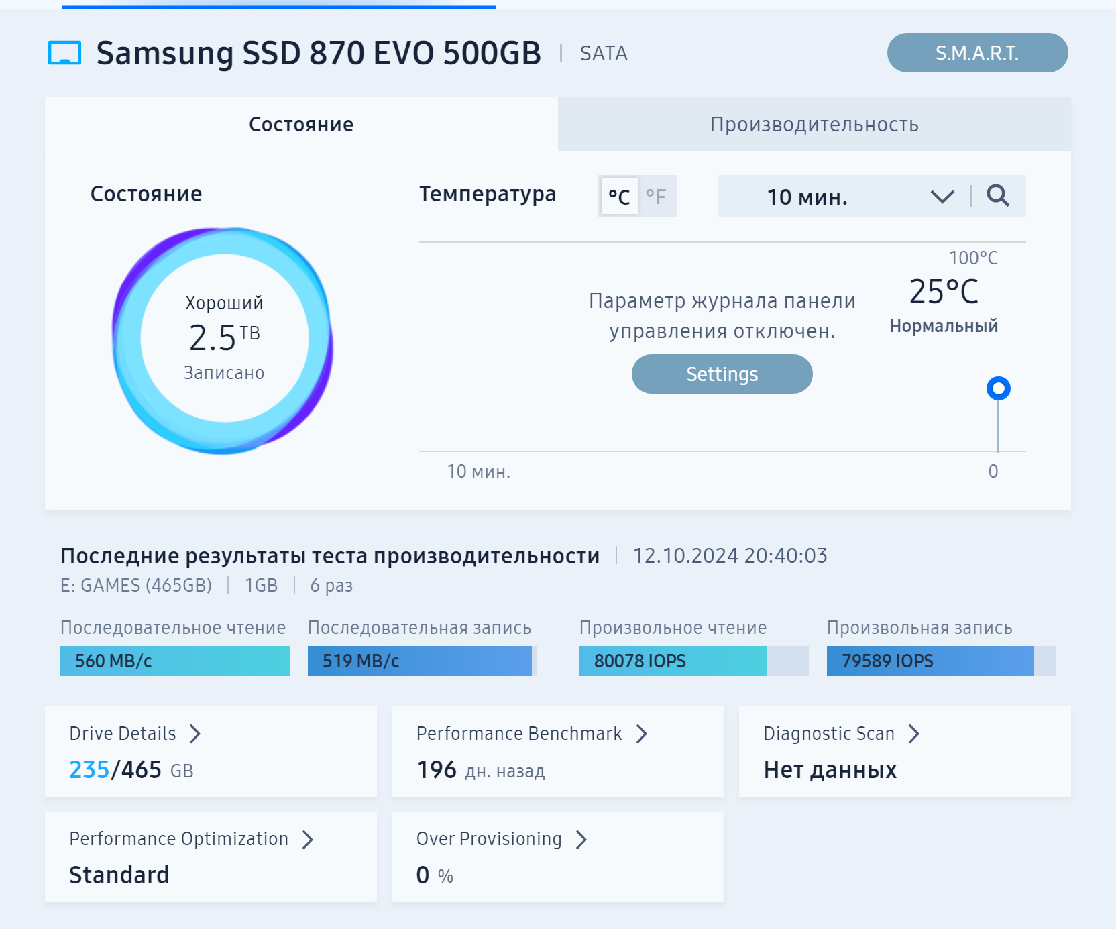The height and width of the screenshot is (929, 1116).
Task: Switch temperature unit to °F
Action: tap(656, 197)
